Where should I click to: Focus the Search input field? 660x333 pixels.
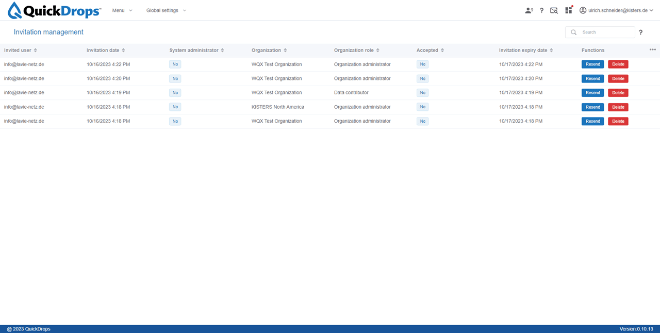[x=600, y=32]
